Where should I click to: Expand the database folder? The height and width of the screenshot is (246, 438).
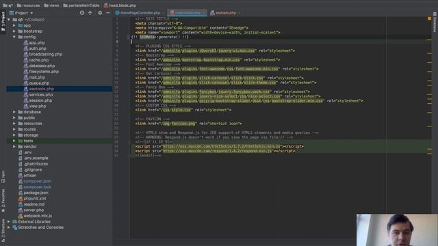tap(14, 112)
